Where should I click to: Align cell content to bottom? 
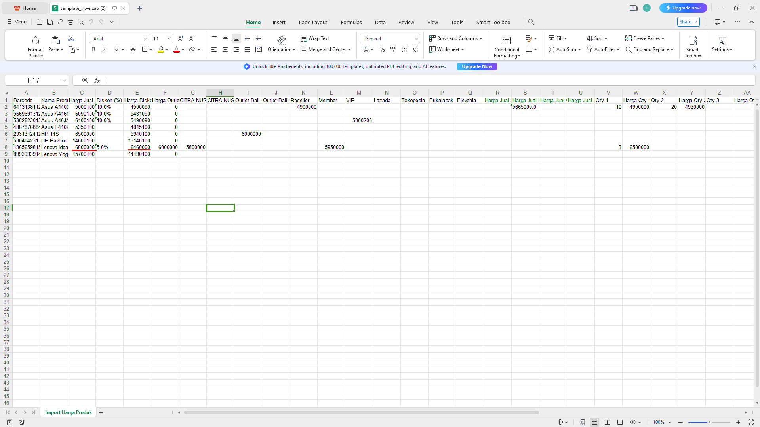pyautogui.click(x=236, y=38)
